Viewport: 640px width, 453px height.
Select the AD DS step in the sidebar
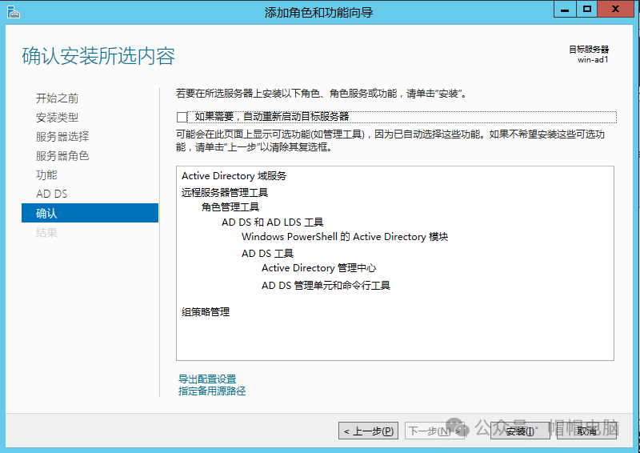click(x=52, y=194)
